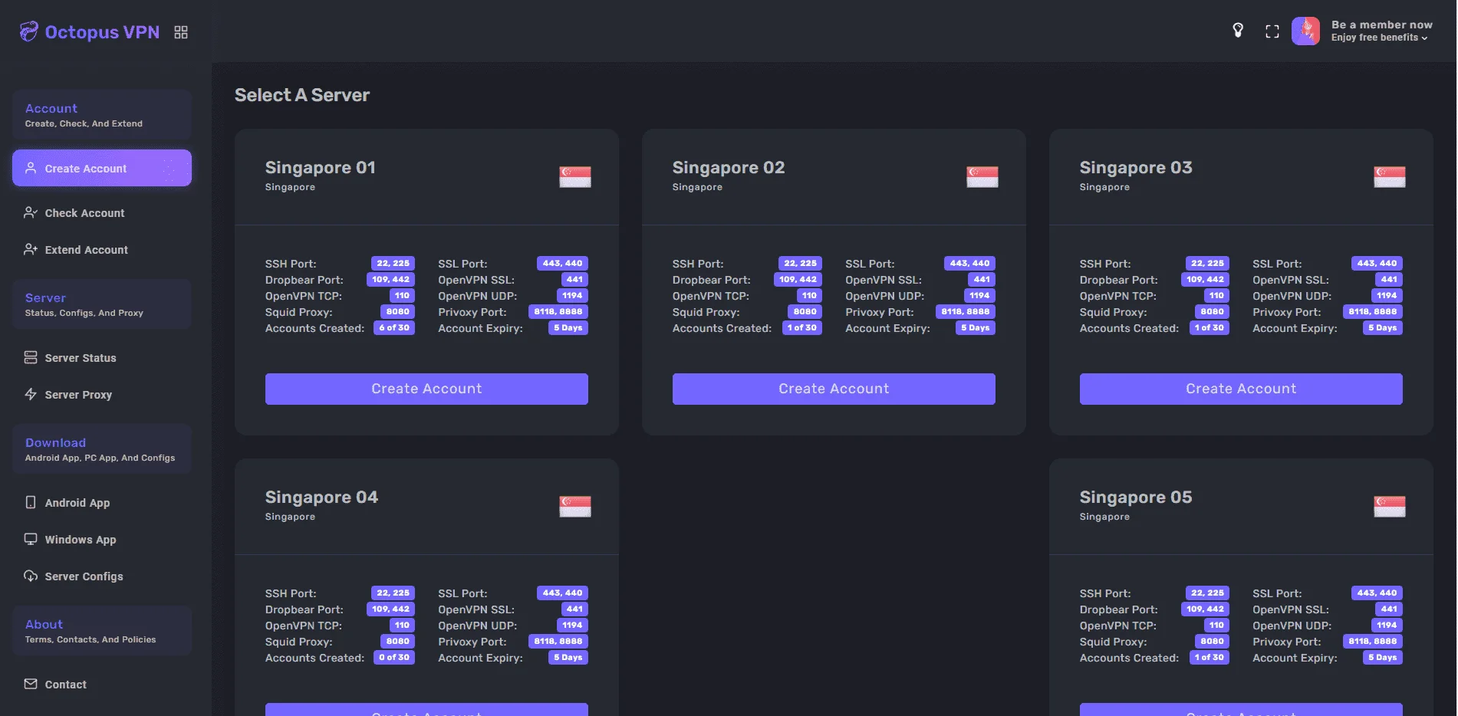Click the Windows App monitor icon
Screen dimensions: 1458x716
tap(31, 539)
